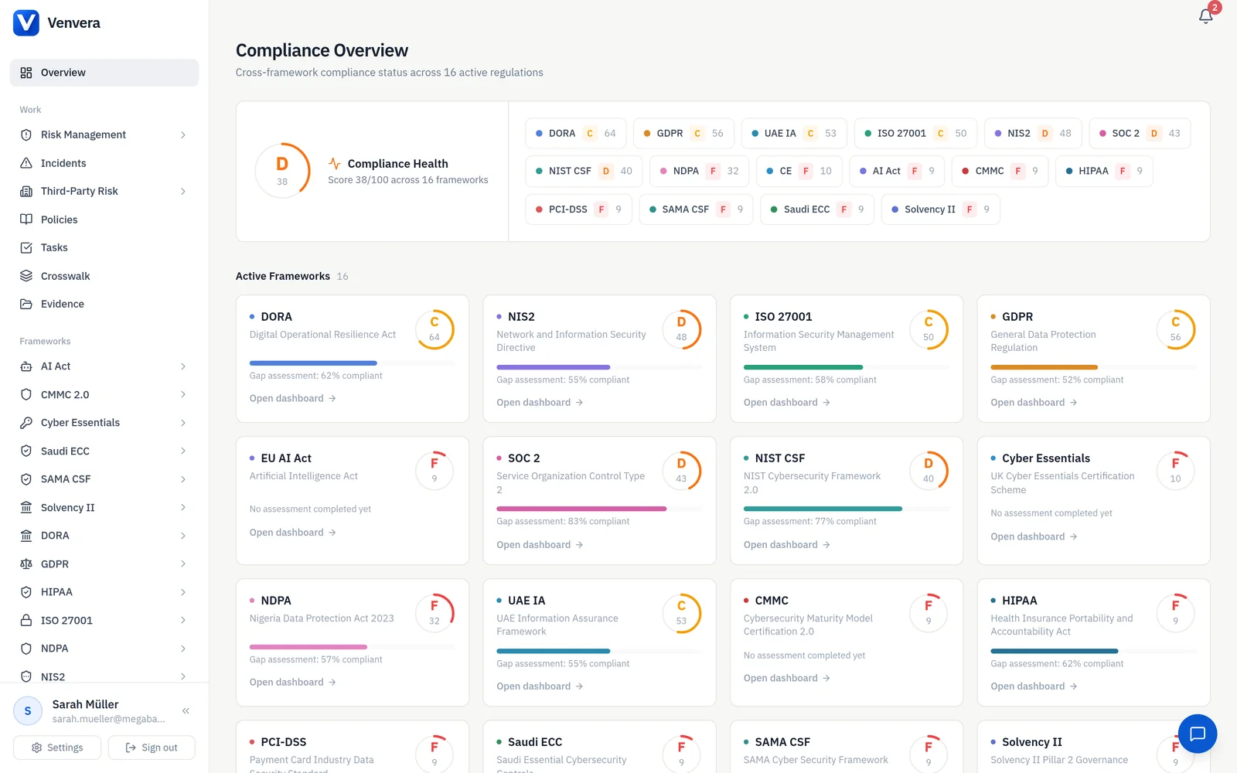
Task: Click the Cyber Essentials key icon
Action: 26,423
